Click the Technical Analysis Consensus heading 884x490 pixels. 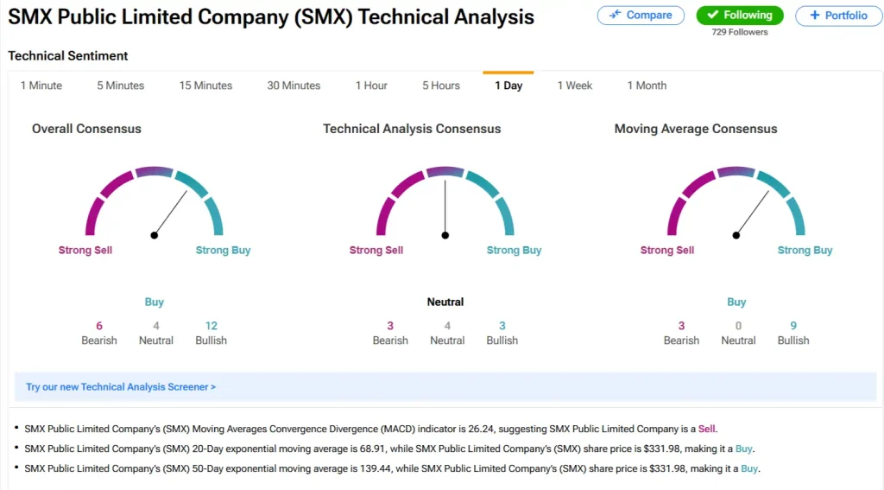pos(412,129)
